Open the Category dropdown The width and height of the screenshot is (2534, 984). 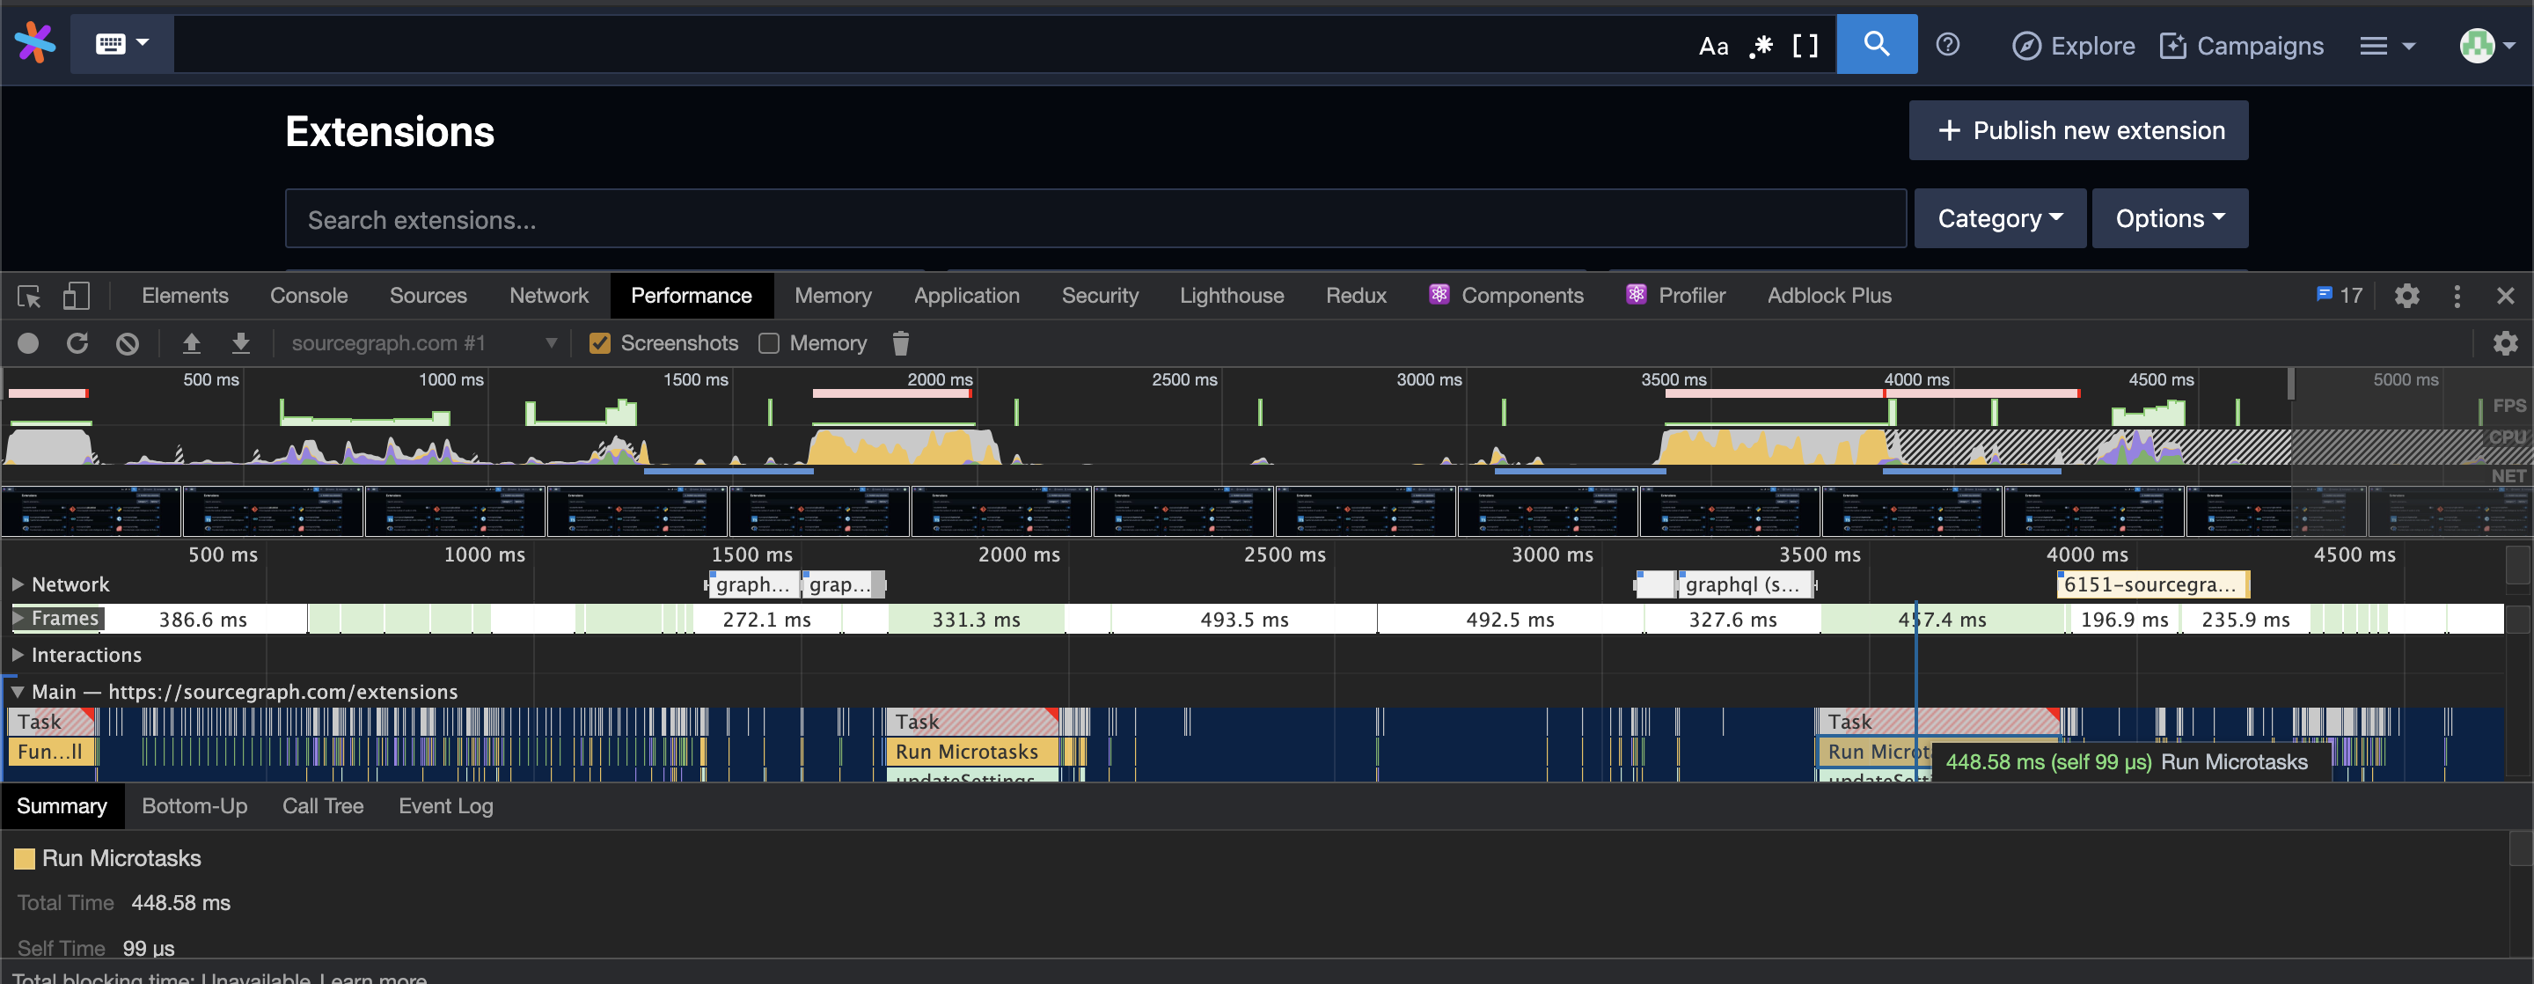click(1999, 218)
